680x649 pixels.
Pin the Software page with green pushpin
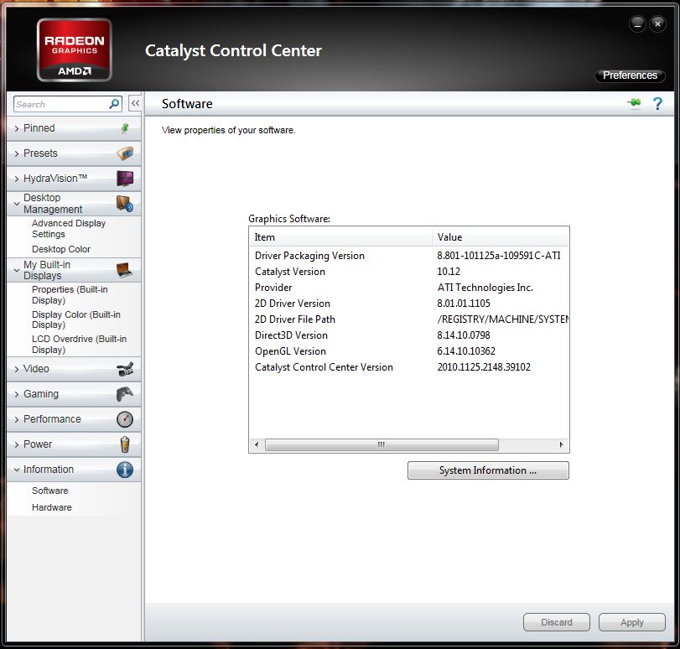[634, 103]
